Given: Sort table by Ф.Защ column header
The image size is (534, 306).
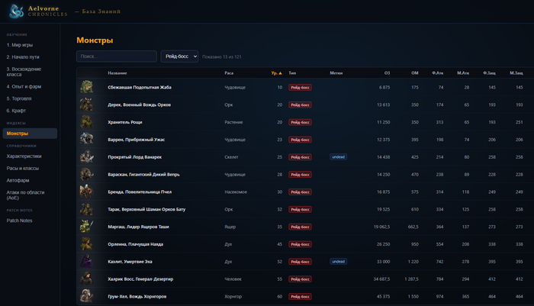Looking at the screenshot, I should tap(489, 73).
